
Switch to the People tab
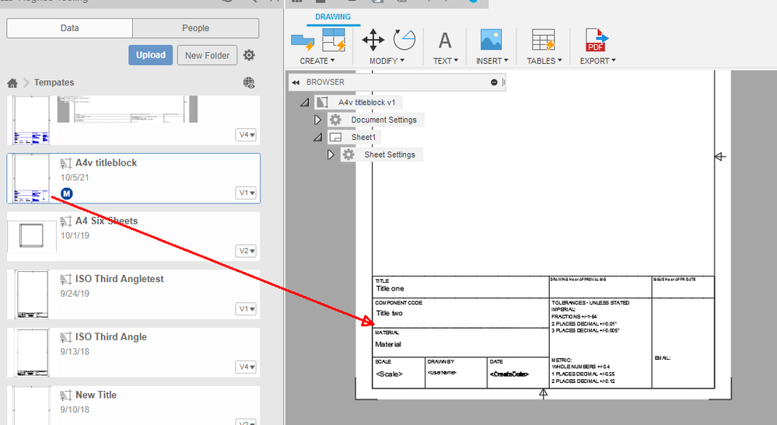click(196, 28)
